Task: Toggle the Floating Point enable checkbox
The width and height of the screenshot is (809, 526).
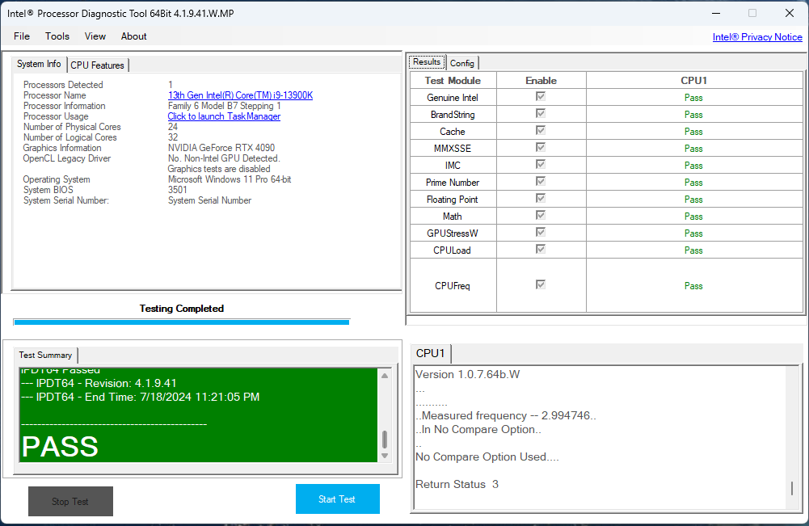Action: [541, 199]
